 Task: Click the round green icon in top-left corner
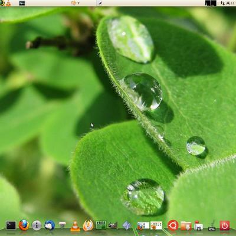point(2,3)
